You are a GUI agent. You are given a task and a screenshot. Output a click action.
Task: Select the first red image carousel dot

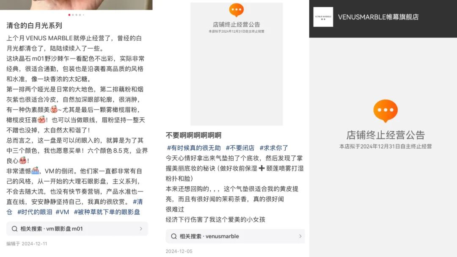click(x=69, y=15)
